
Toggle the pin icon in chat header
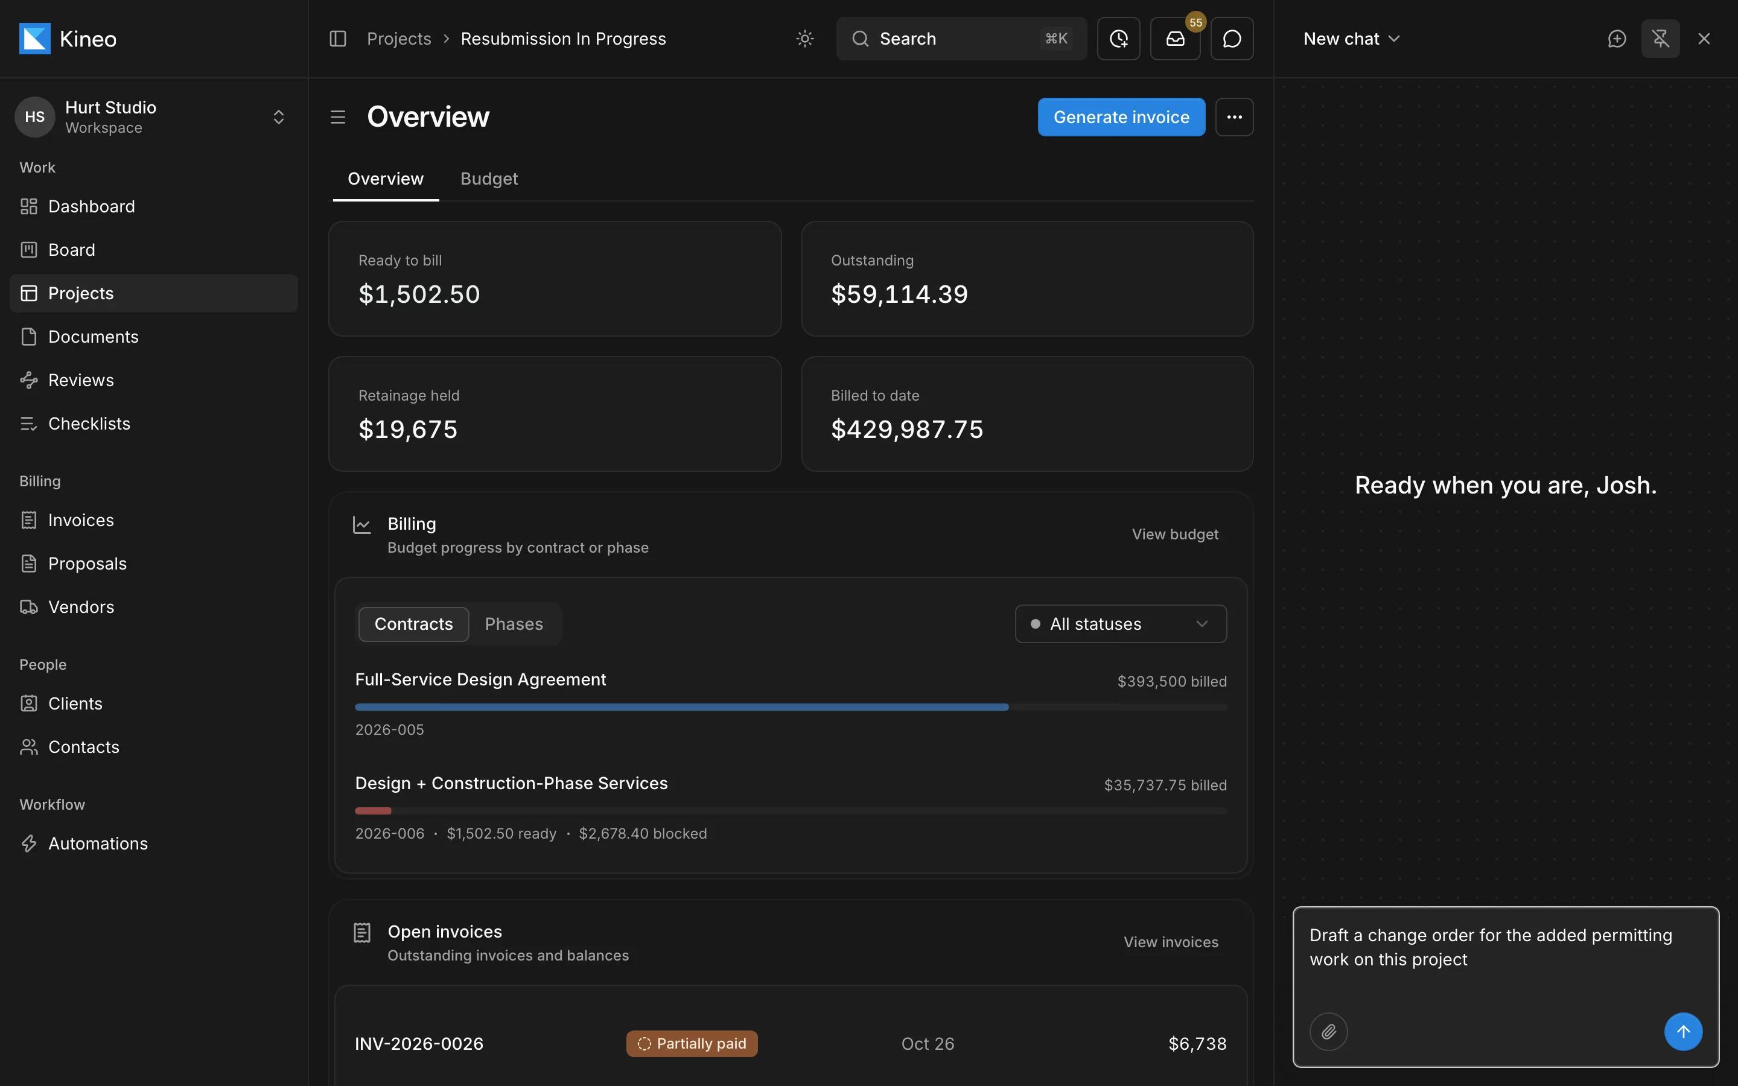point(1660,39)
